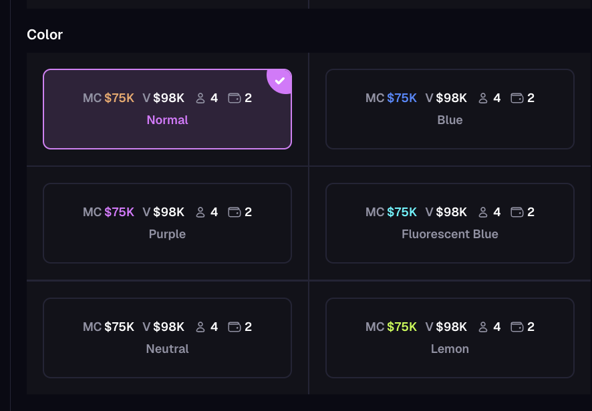Screen dimensions: 592x411
Task: Click the orange $75K market cap value
Action: [119, 98]
